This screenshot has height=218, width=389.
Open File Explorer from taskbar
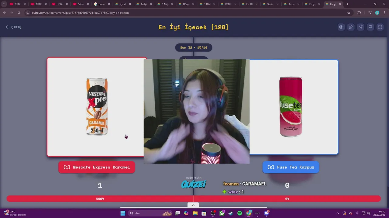195,213
